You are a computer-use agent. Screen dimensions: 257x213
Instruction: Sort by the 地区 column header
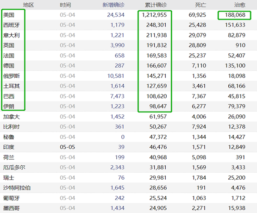click(x=28, y=5)
